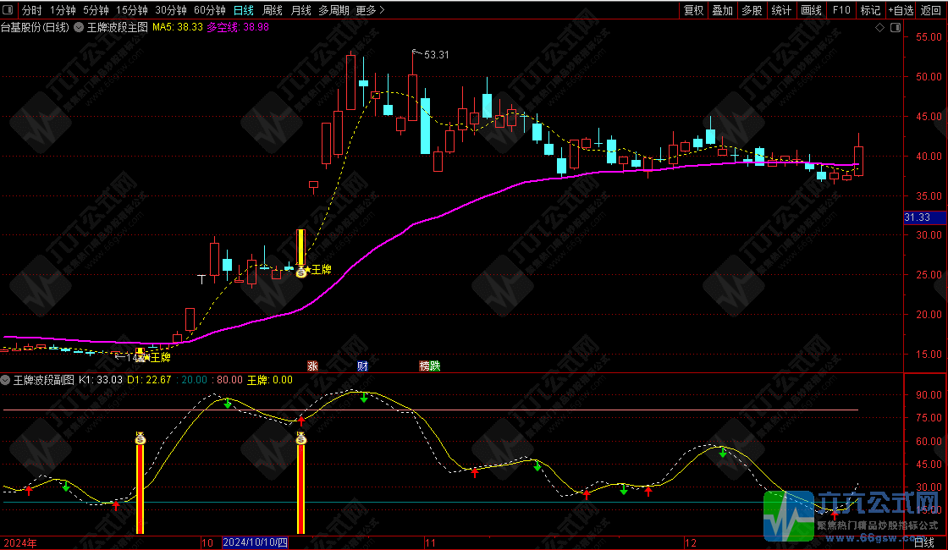Toggle 复权 price adjustment
The width and height of the screenshot is (948, 550).
click(693, 10)
